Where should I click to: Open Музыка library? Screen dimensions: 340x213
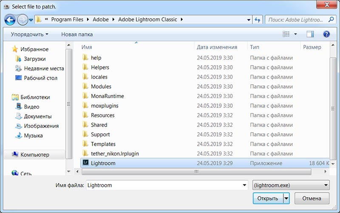(x=33, y=135)
